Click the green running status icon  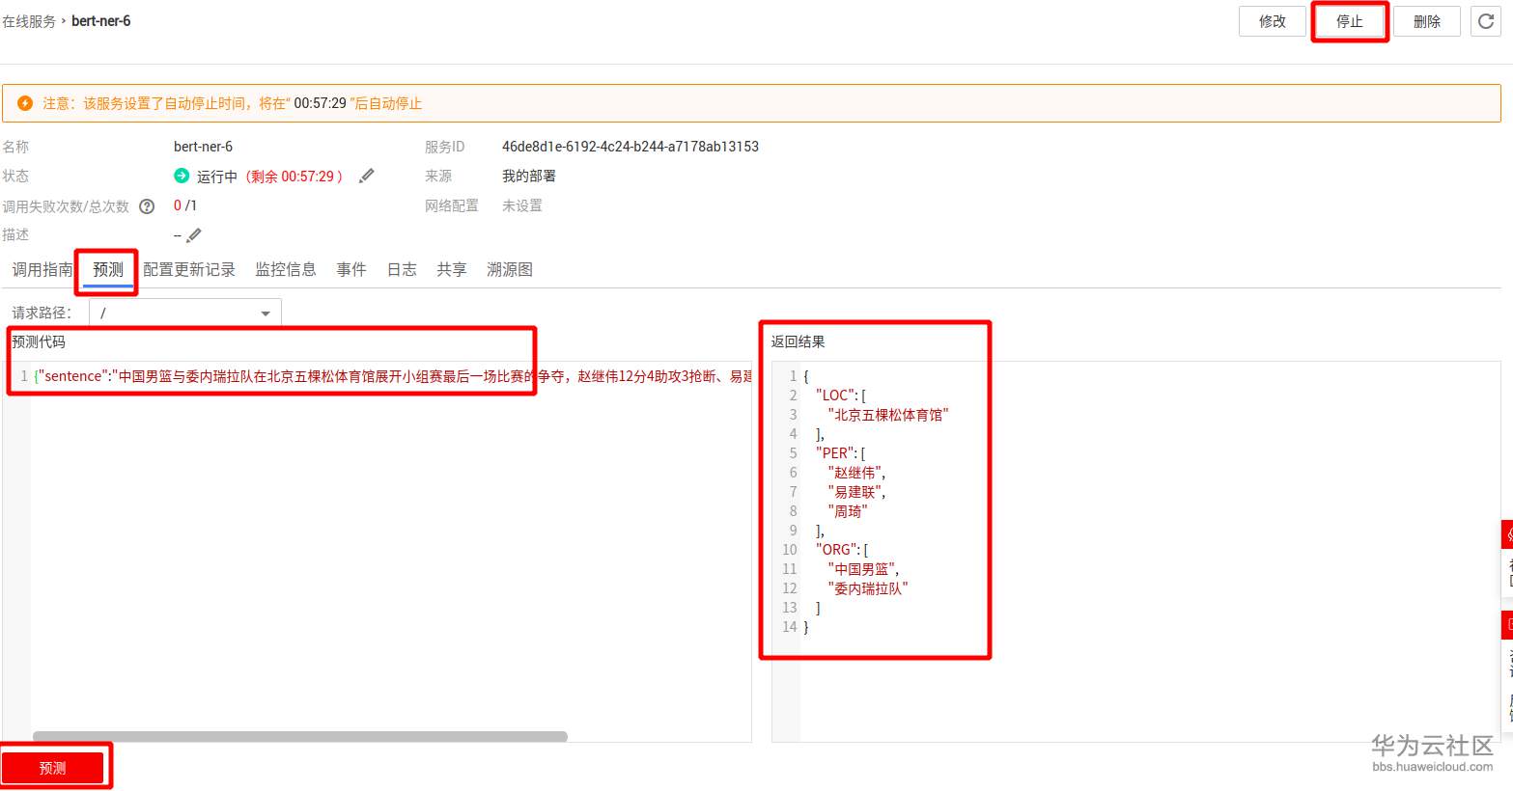[182, 176]
